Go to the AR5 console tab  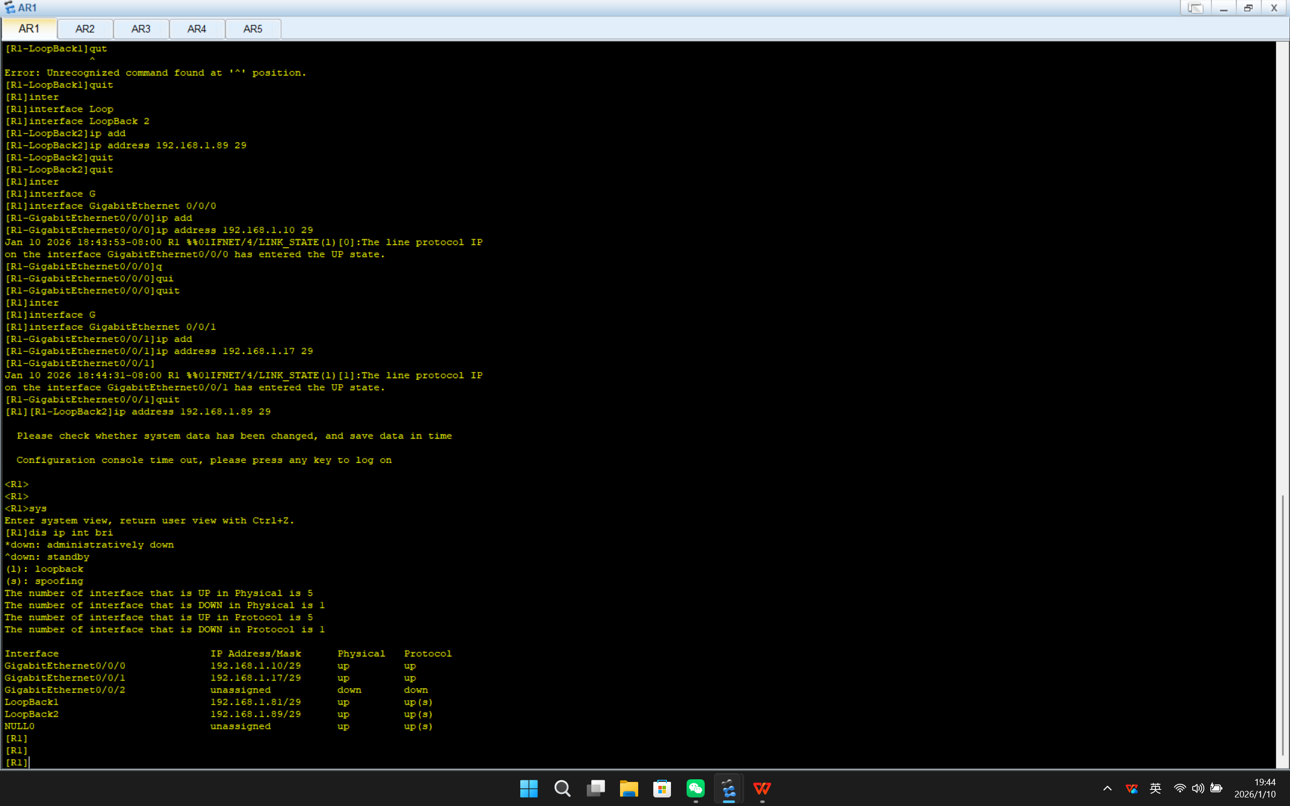point(253,29)
